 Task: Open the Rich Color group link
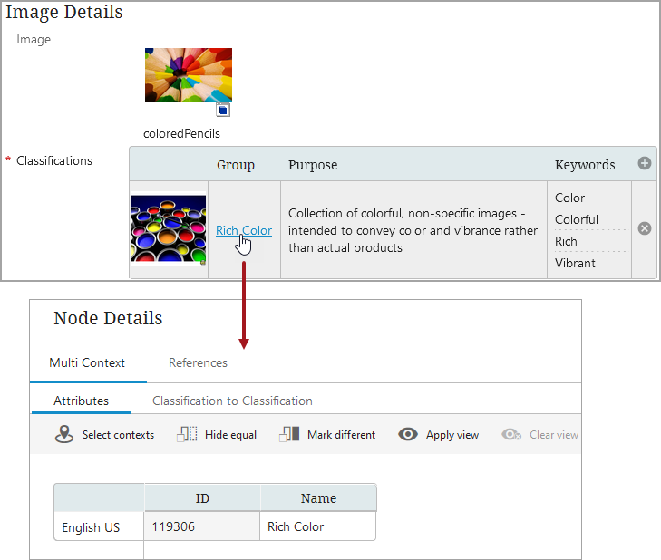click(x=243, y=230)
